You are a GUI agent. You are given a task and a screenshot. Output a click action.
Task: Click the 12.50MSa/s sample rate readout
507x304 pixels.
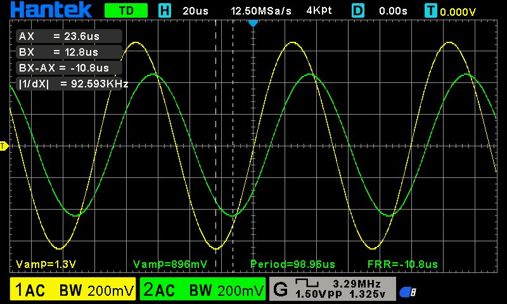(261, 11)
